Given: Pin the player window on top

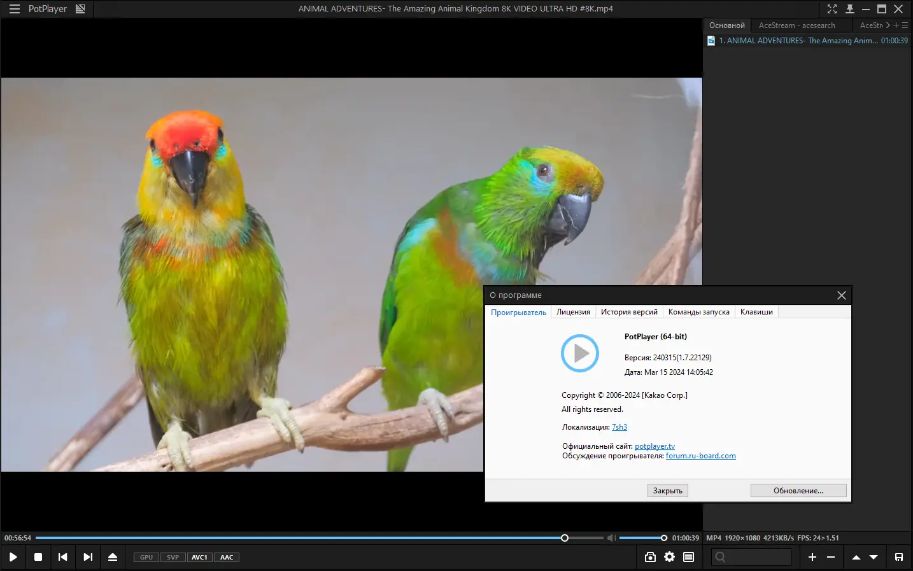Looking at the screenshot, I should (x=849, y=9).
